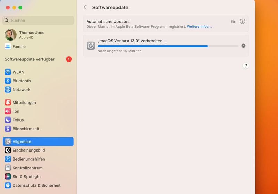The image size is (278, 194).
Task: Click the Suchen search field
Action: pyautogui.click(x=38, y=21)
